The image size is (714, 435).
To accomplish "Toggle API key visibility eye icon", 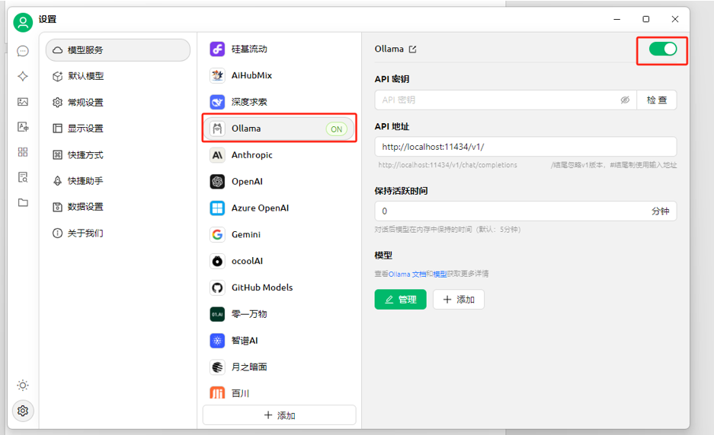I will [x=625, y=100].
